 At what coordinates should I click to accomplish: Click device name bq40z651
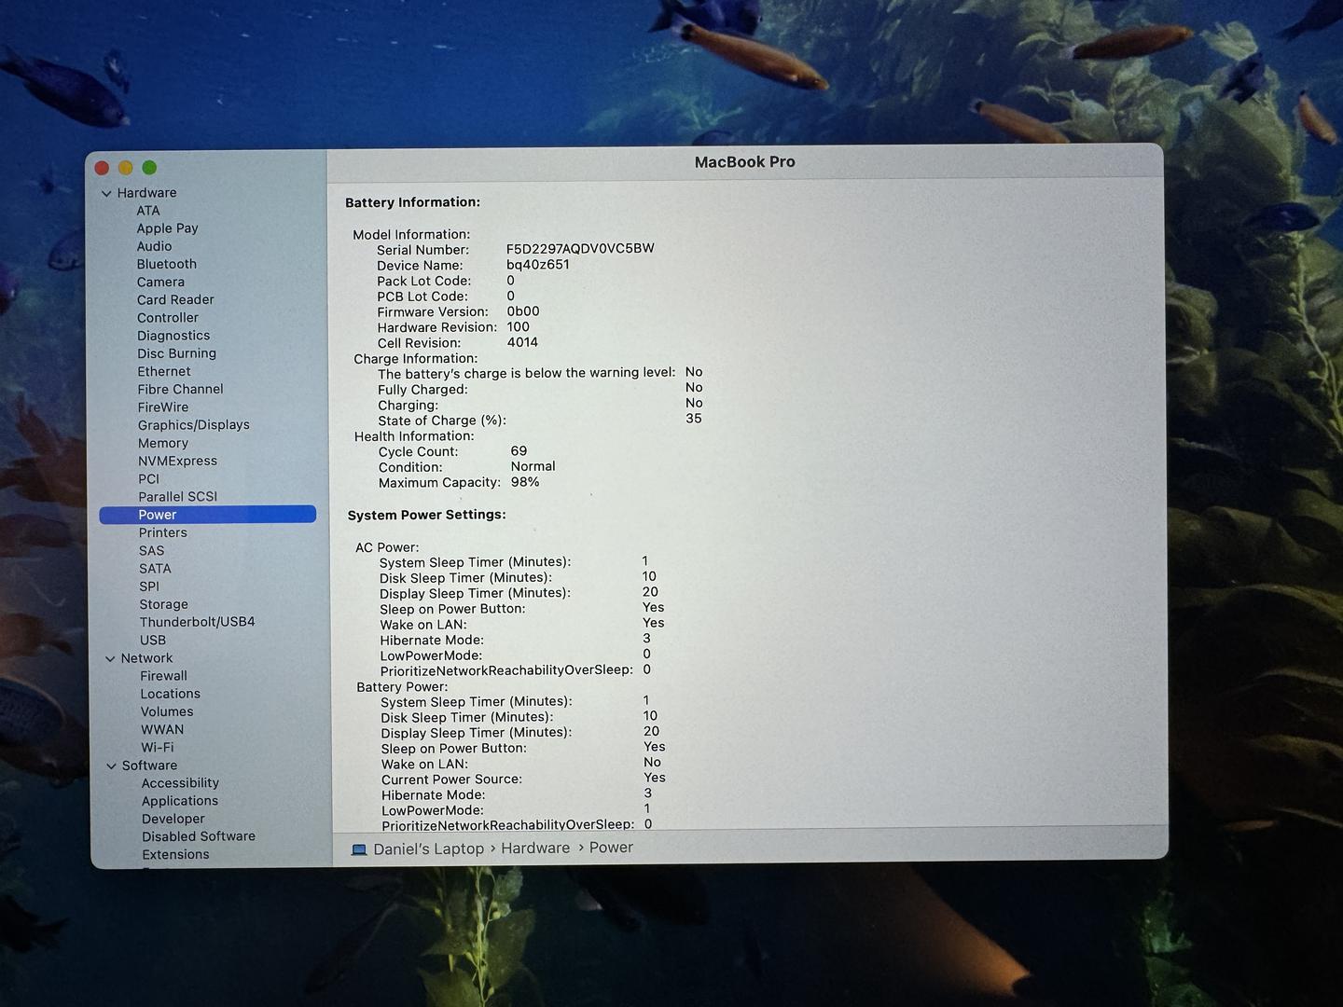(538, 265)
